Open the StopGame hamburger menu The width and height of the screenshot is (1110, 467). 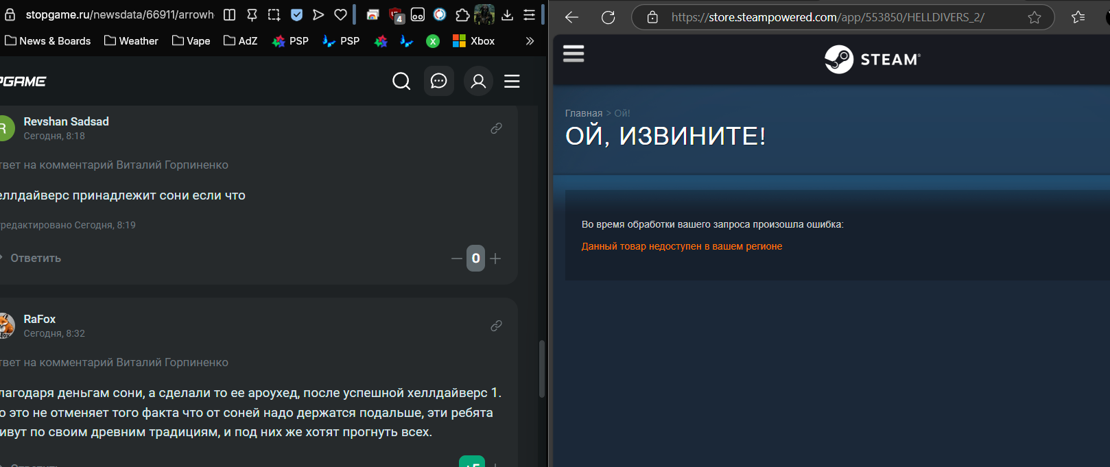(x=512, y=82)
